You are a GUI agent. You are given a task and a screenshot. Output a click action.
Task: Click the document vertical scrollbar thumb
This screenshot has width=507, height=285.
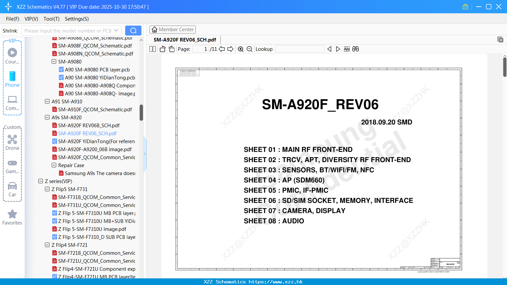tap(505, 67)
